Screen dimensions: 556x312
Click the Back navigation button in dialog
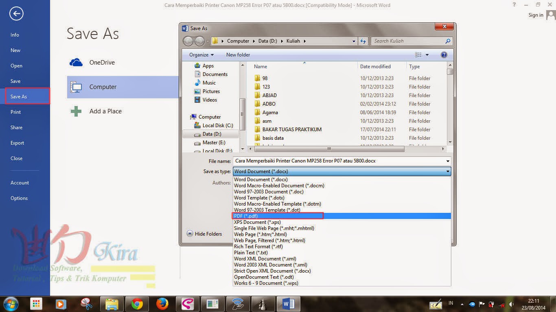pyautogui.click(x=188, y=41)
